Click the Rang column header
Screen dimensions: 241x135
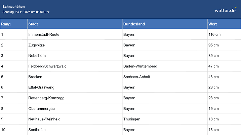click(x=6, y=24)
